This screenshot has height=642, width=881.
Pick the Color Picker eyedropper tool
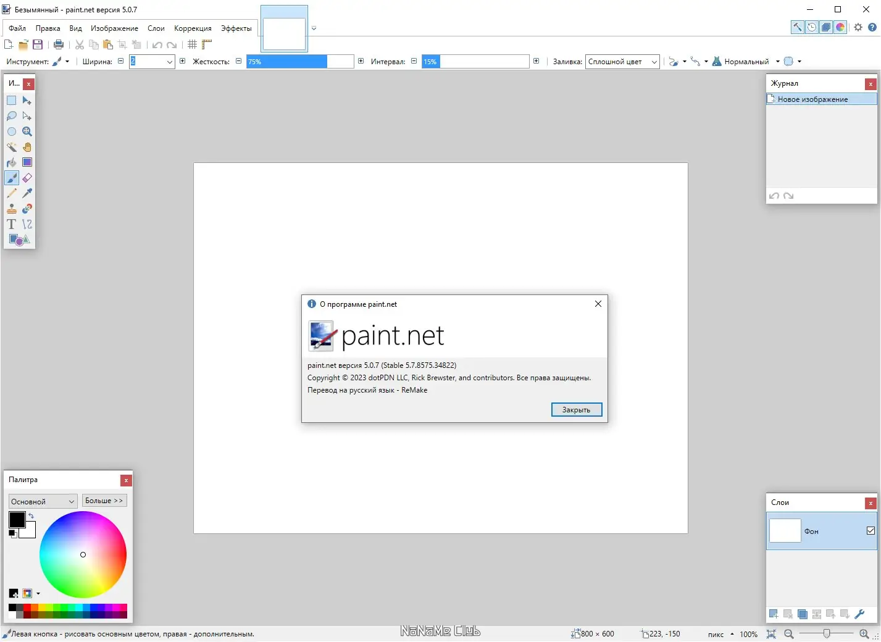27,193
